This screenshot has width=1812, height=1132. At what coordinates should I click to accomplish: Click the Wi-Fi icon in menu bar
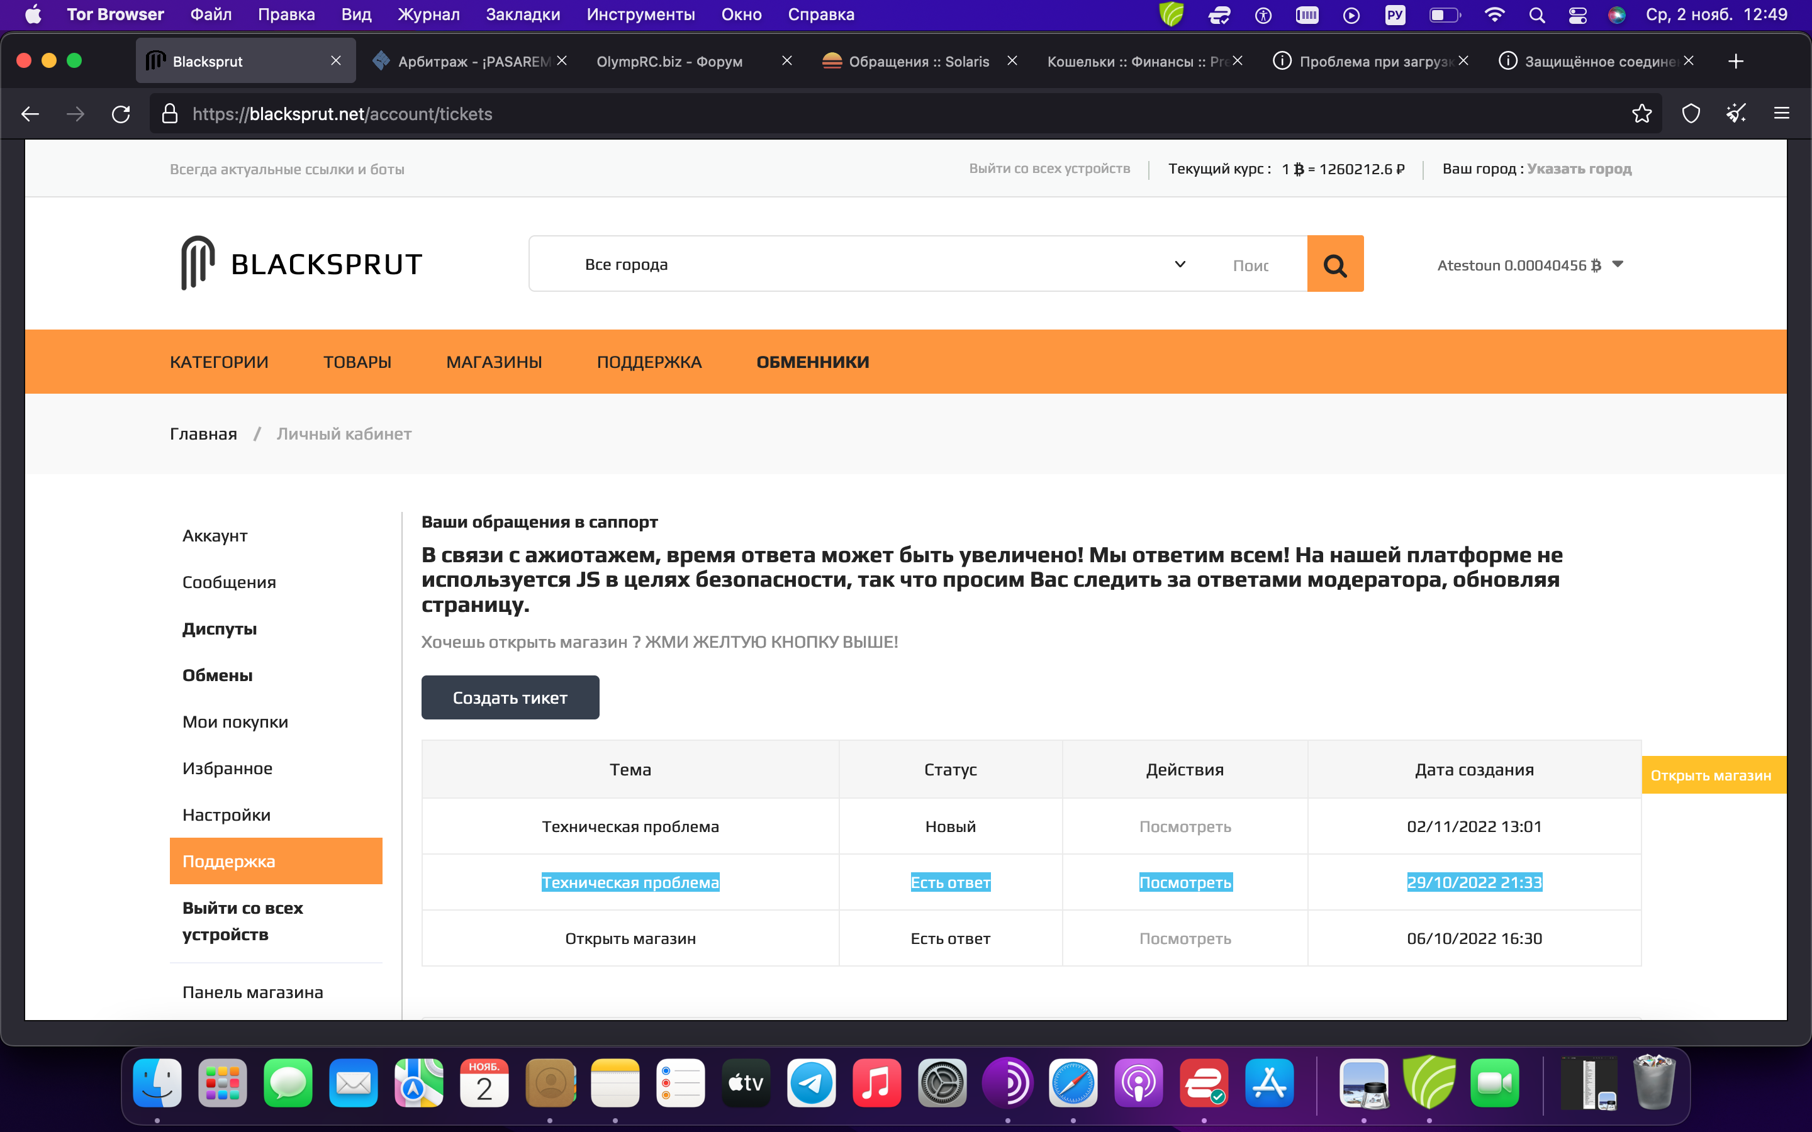click(x=1494, y=15)
